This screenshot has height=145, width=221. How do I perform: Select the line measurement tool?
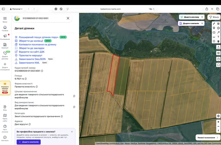(214, 23)
